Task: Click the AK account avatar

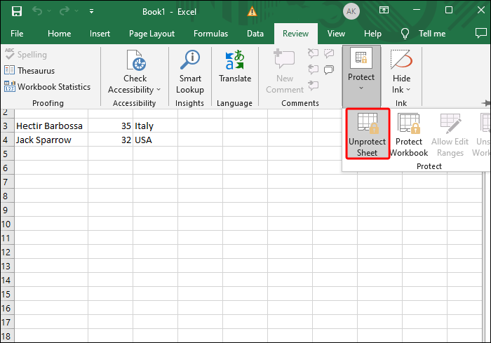Action: (x=351, y=12)
